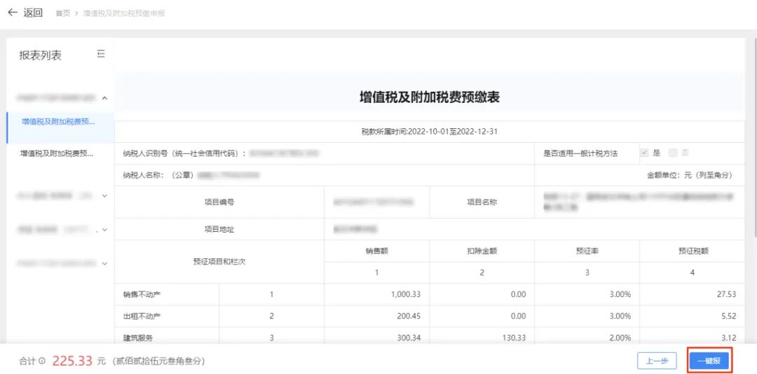Click the 出租不动产 row label
This screenshot has width=757, height=374.
[142, 316]
